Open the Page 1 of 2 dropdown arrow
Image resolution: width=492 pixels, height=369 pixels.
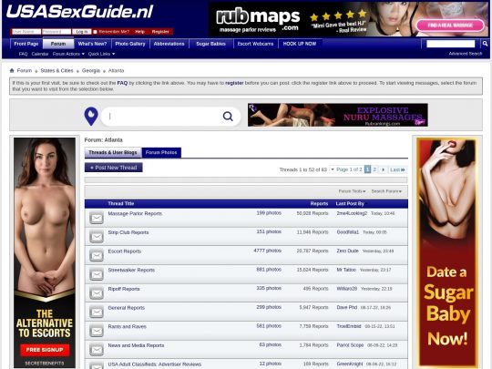pos(333,169)
